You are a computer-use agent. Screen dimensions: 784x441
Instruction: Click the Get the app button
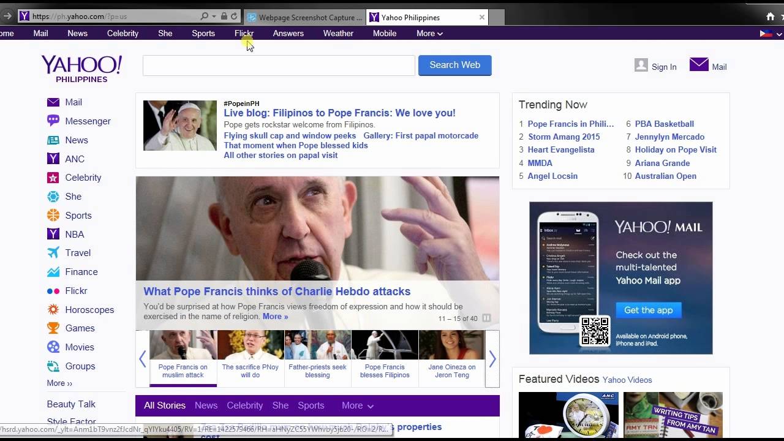(x=648, y=310)
